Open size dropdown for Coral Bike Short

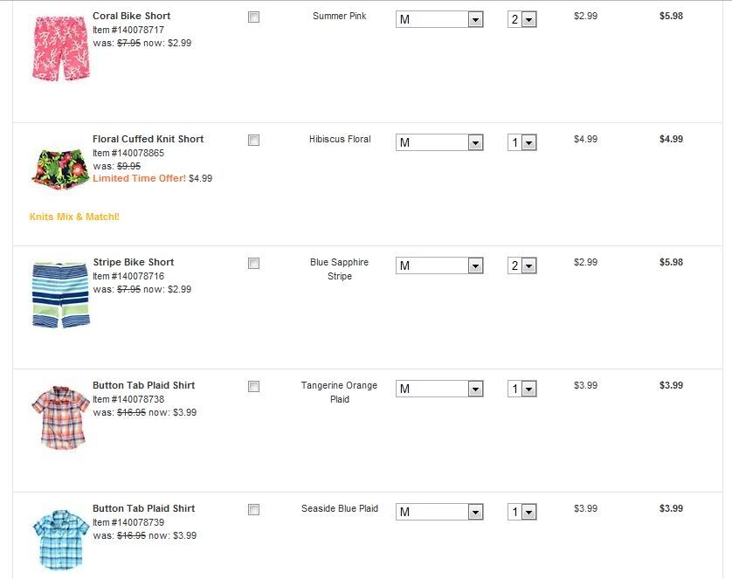coord(439,19)
